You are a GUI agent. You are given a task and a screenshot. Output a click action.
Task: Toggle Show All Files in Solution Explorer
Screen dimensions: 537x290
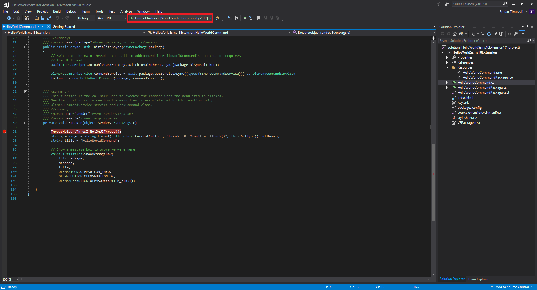[501, 34]
